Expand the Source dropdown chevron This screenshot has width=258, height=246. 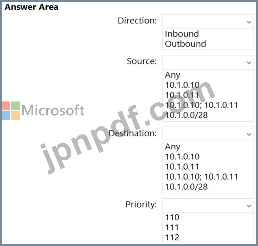pyautogui.click(x=249, y=63)
